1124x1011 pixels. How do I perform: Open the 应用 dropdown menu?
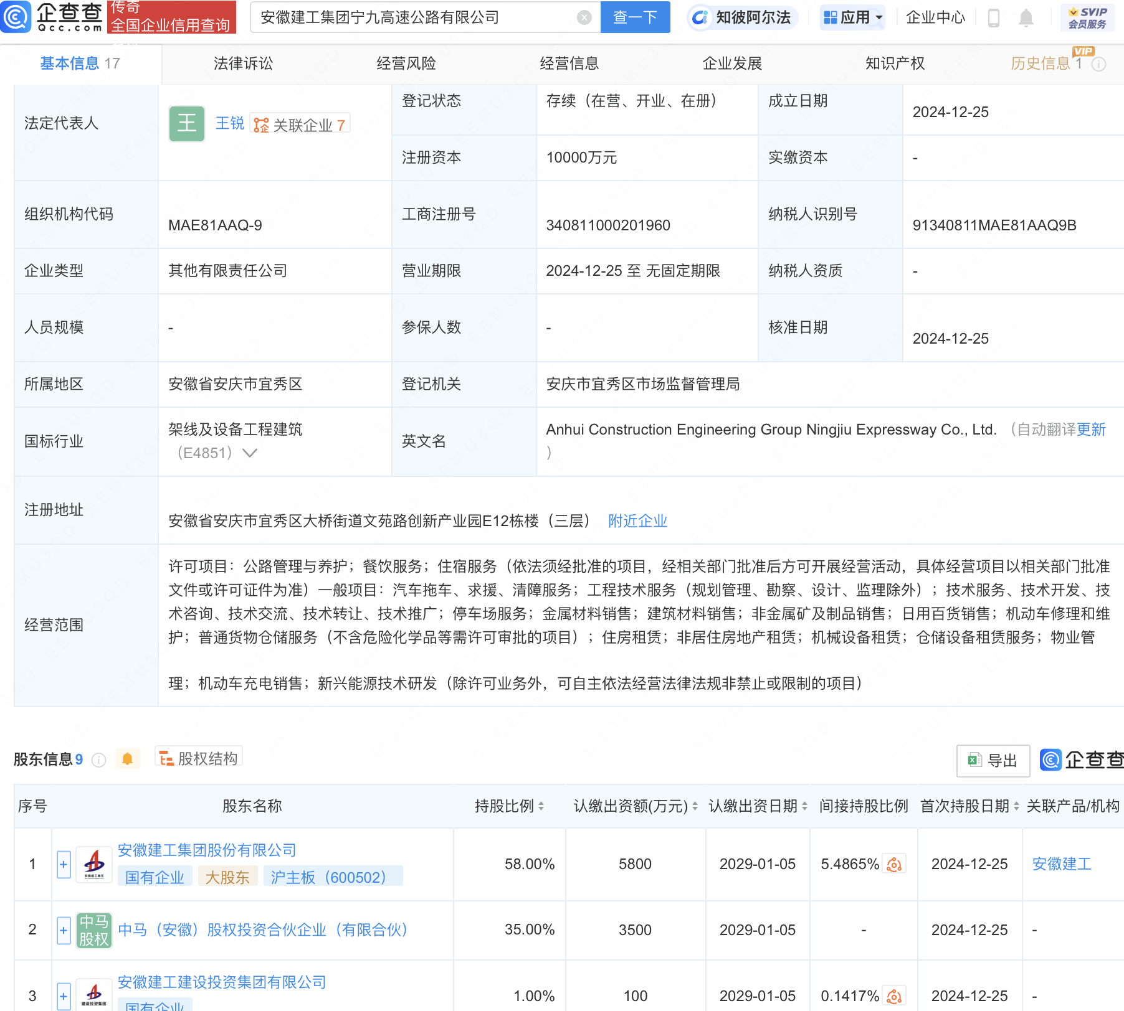click(x=852, y=17)
